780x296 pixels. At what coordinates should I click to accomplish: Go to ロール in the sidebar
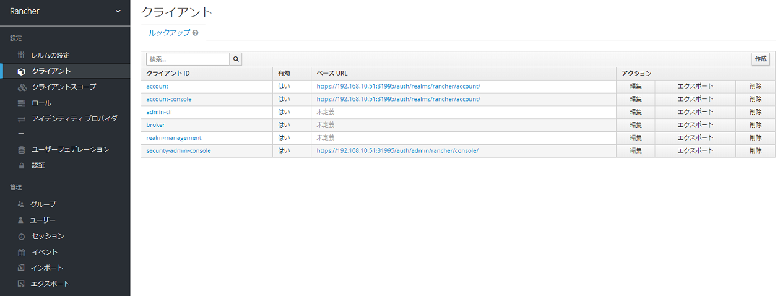tap(41, 103)
